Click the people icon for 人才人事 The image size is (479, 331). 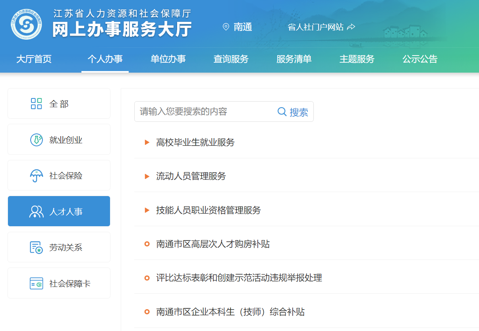click(x=36, y=212)
